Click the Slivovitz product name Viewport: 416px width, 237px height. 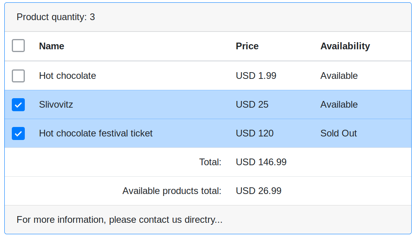pos(56,105)
